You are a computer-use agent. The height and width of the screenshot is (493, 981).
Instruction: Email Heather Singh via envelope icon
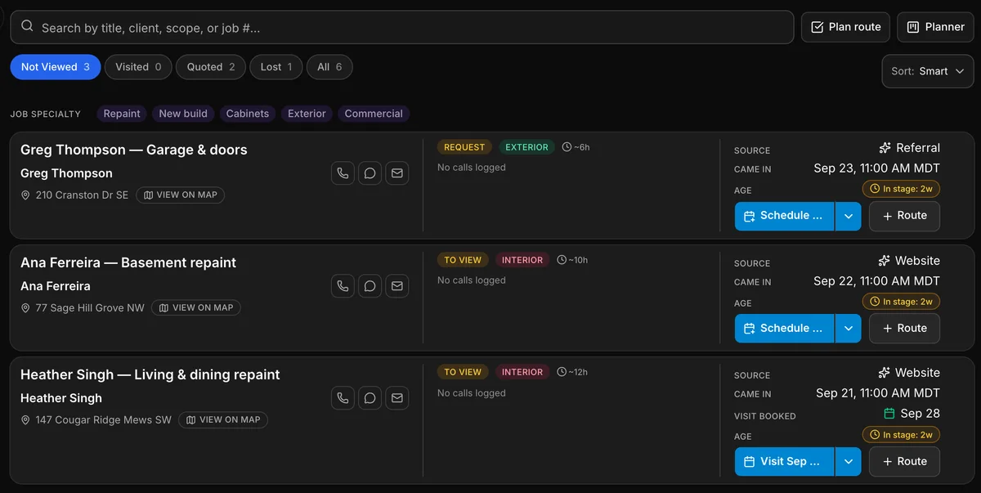[396, 398]
